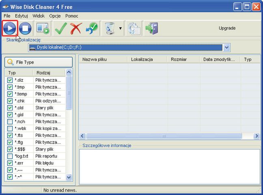Screen dimensions: 263x195
Task: Uncheck the *.gid file type
Action: click(x=10, y=115)
